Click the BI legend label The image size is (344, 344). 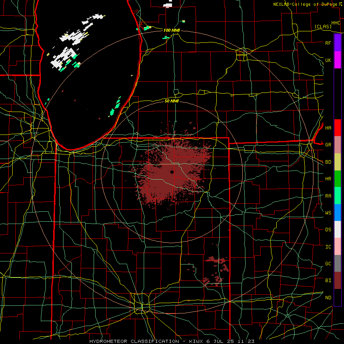pos(328,281)
